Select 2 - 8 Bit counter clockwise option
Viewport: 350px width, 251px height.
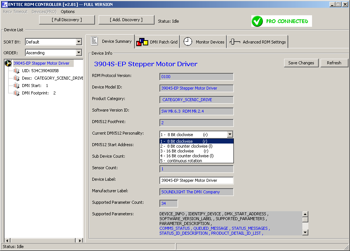(197, 146)
